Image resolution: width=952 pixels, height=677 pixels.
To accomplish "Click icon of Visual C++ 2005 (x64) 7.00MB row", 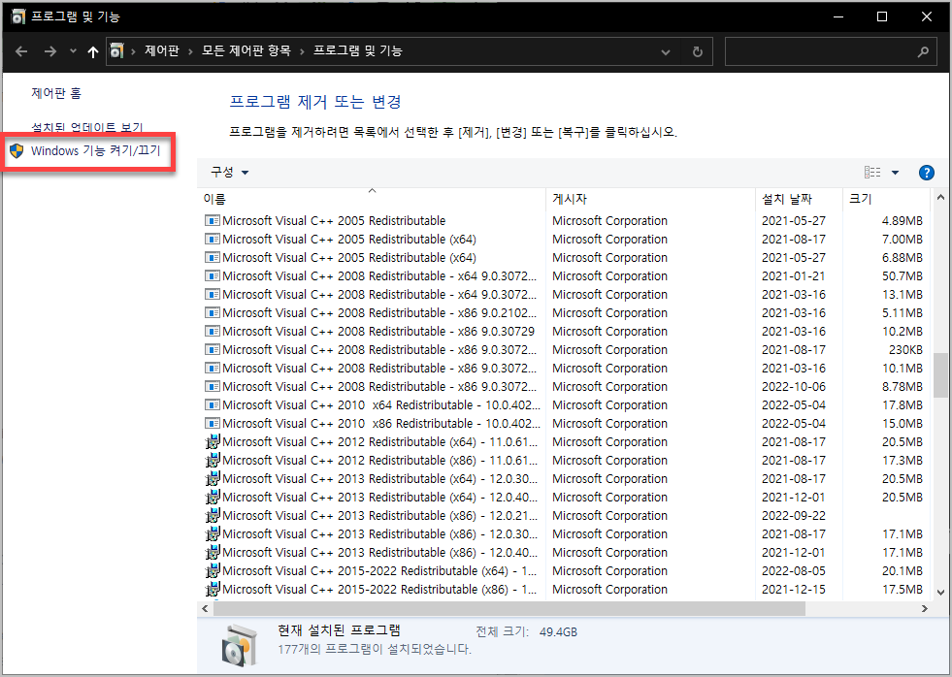I will (x=212, y=239).
